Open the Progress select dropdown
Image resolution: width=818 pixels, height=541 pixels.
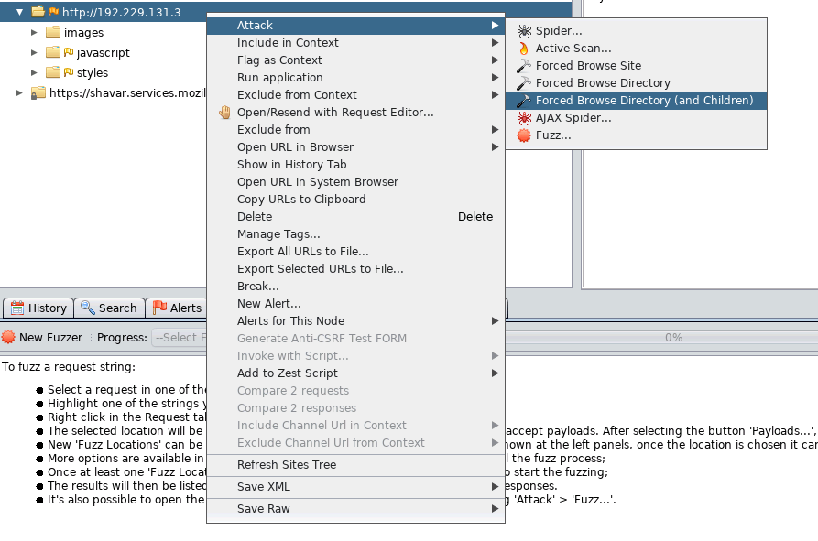(179, 337)
